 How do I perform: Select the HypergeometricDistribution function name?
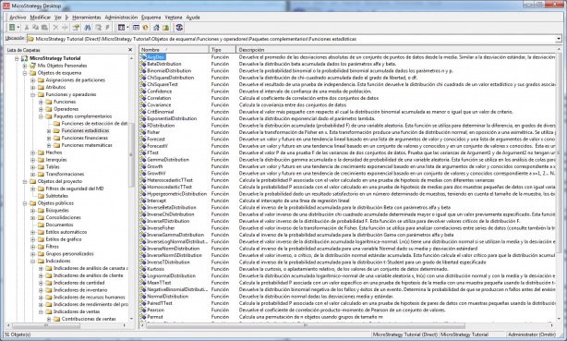[x=176, y=194]
